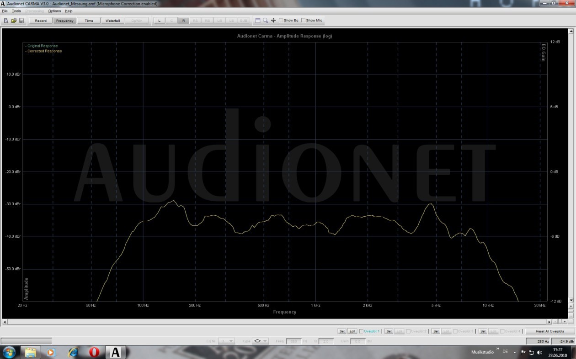Open the Windows Start menu

[x=9, y=352]
